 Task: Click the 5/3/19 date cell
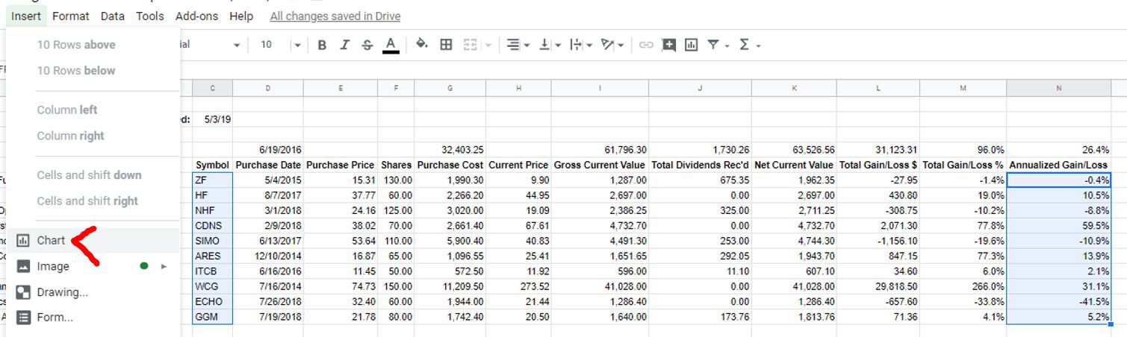212,119
